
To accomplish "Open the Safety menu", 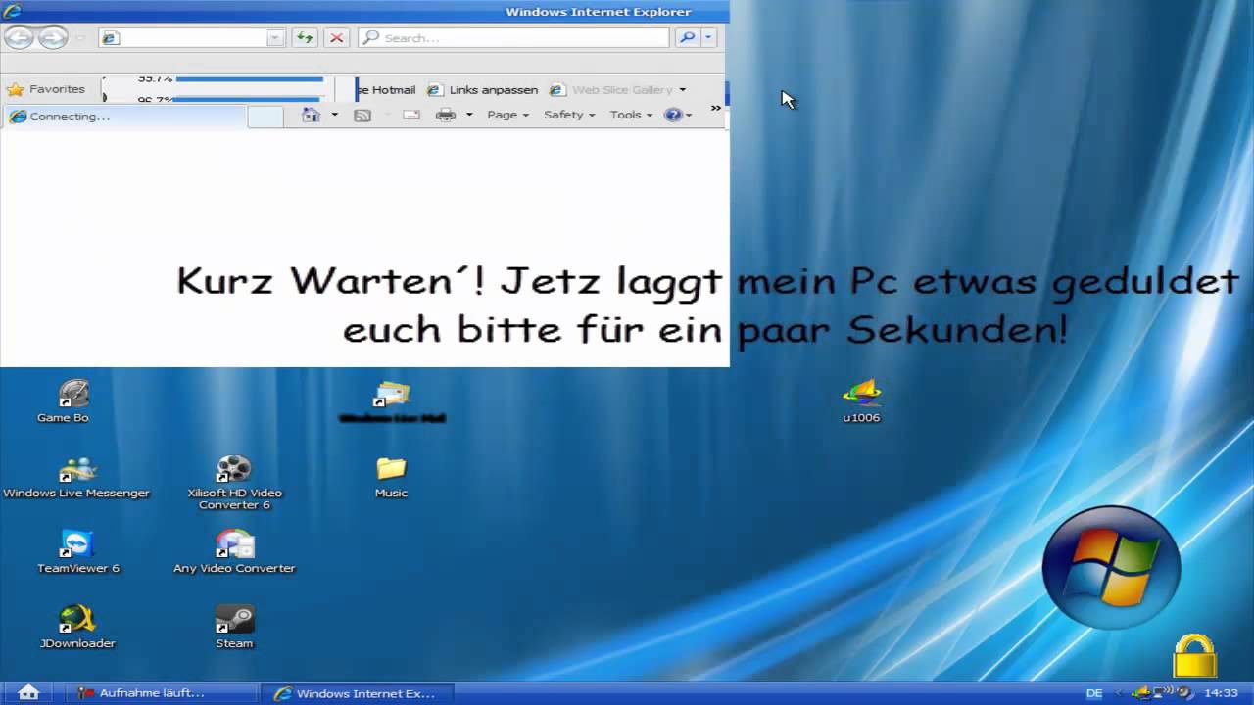I will pyautogui.click(x=569, y=115).
